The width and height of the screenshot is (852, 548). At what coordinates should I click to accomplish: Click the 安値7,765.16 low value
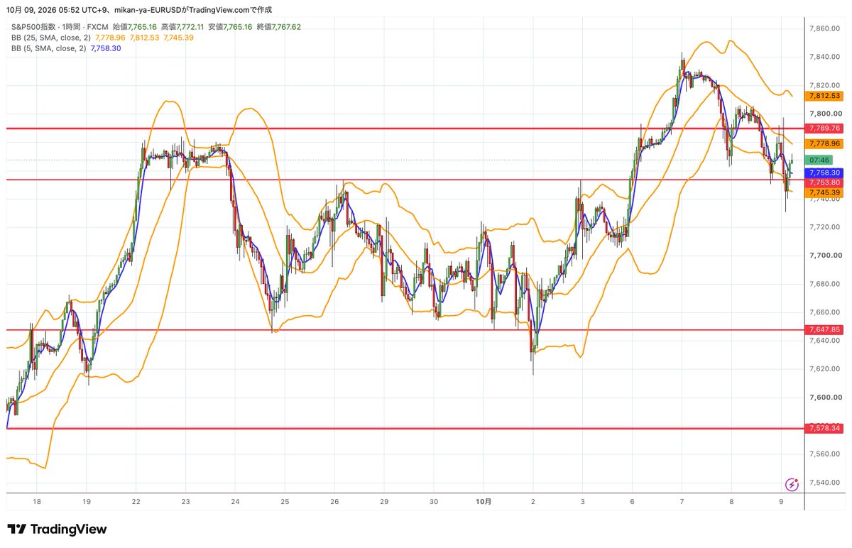(x=231, y=26)
